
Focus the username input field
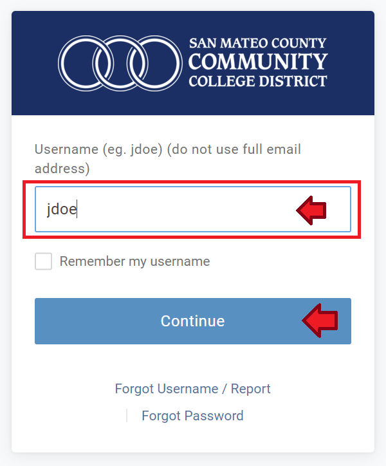(x=193, y=209)
